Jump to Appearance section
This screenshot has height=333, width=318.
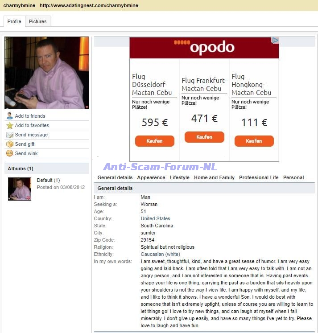point(151,177)
